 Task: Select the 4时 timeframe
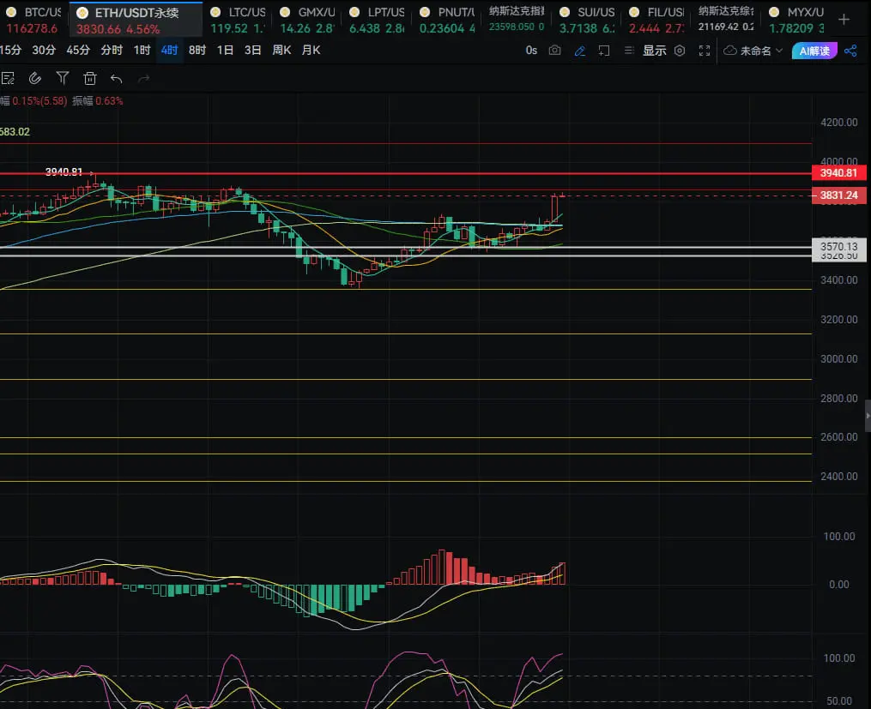point(169,50)
